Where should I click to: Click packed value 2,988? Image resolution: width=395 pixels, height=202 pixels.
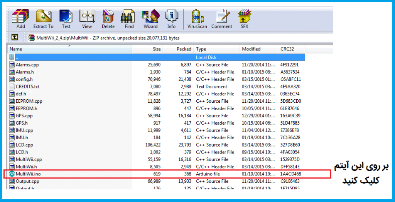pyautogui.click(x=186, y=87)
